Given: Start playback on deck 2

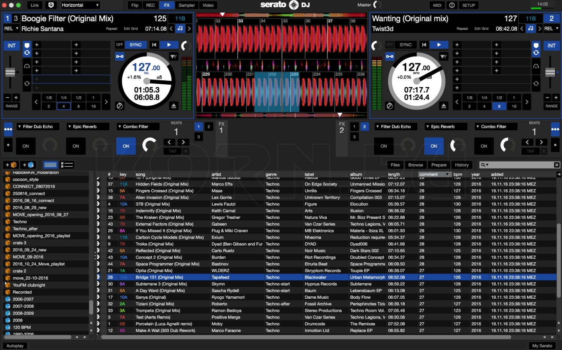Looking at the screenshot, I should pyautogui.click(x=439, y=45).
